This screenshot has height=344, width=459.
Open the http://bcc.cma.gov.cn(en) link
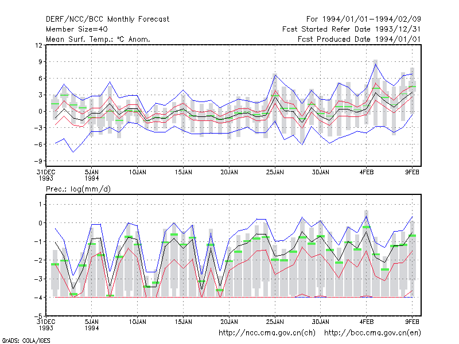click(x=372, y=333)
